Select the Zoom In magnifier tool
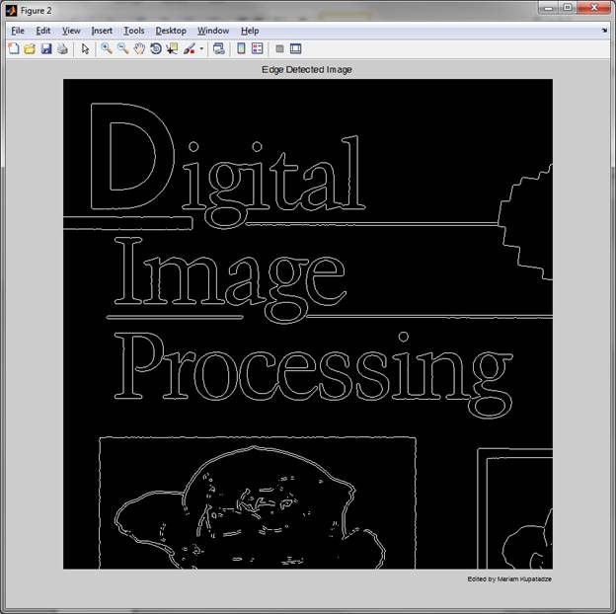This screenshot has width=616, height=614. click(106, 48)
